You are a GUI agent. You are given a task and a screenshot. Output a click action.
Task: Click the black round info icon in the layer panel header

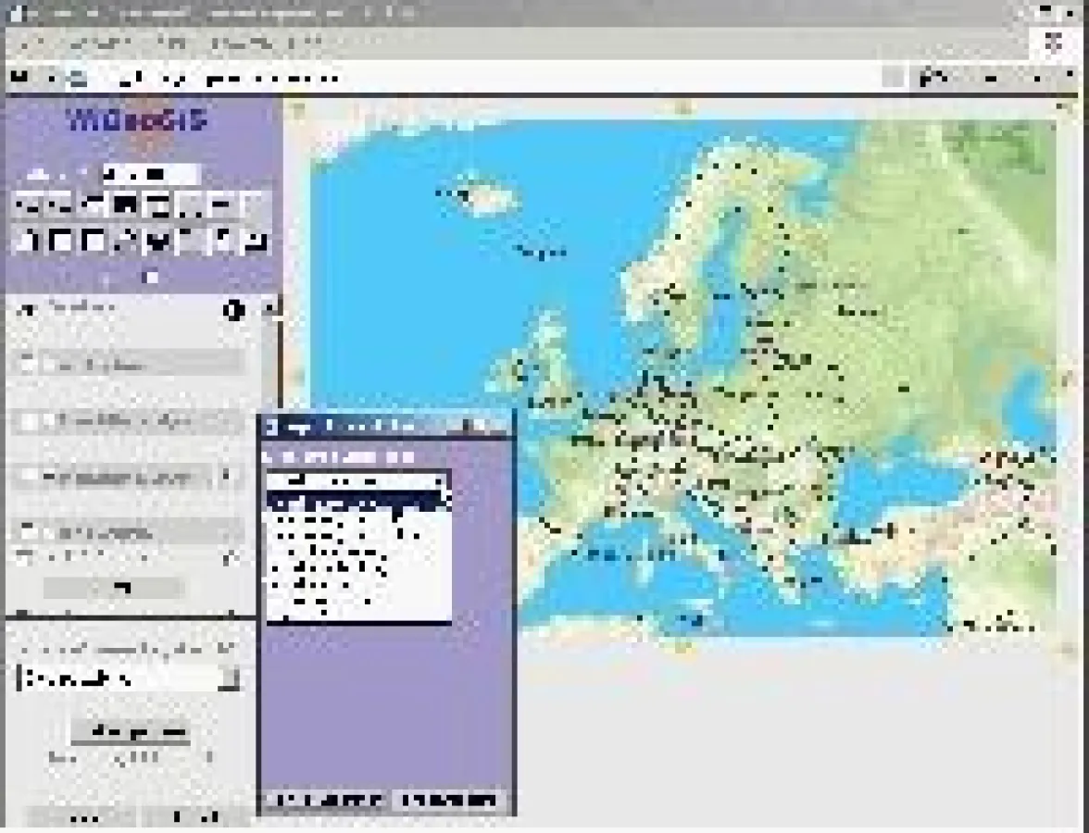[x=233, y=311]
